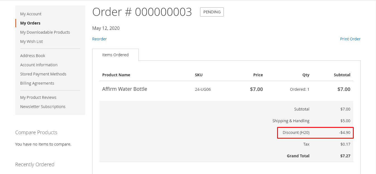The image size is (376, 174).
Task: Click the order number heading
Action: point(142,12)
